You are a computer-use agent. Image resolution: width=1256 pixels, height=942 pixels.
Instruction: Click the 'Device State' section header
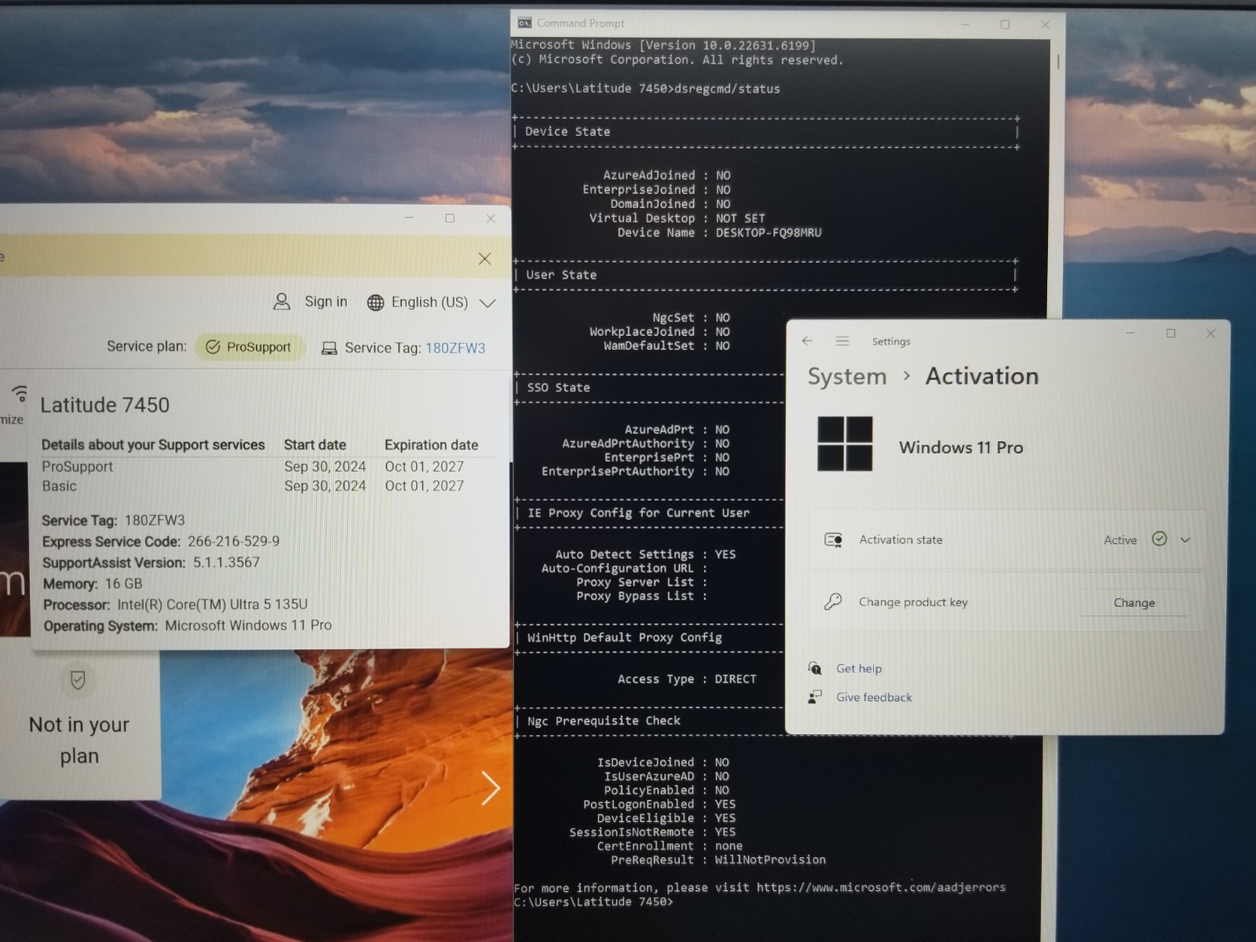[568, 132]
